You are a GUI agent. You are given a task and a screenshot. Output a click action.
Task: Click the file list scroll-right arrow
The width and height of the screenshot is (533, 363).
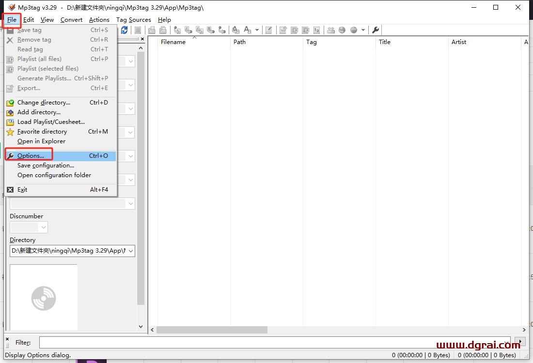(x=524, y=330)
